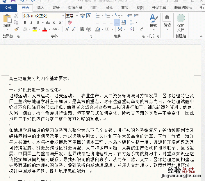Open the font name dropdown 宋体
The height and width of the screenshot is (181, 205).
tap(63, 16)
